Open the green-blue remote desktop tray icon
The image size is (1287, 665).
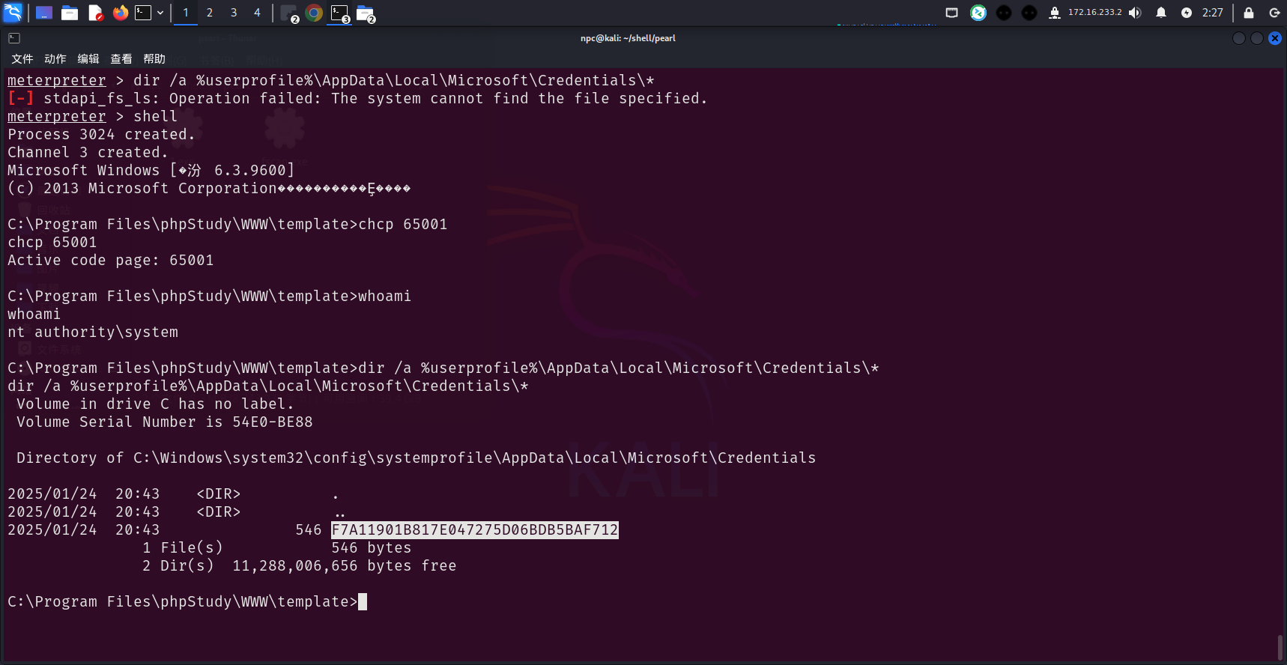pos(978,13)
